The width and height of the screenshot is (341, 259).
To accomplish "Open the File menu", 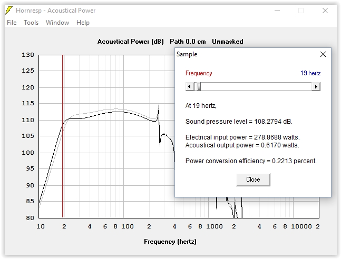I will 12,23.
